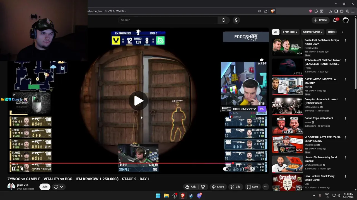Select the From jaxiTV filter chip
The height and width of the screenshot is (200, 357).
tap(290, 32)
